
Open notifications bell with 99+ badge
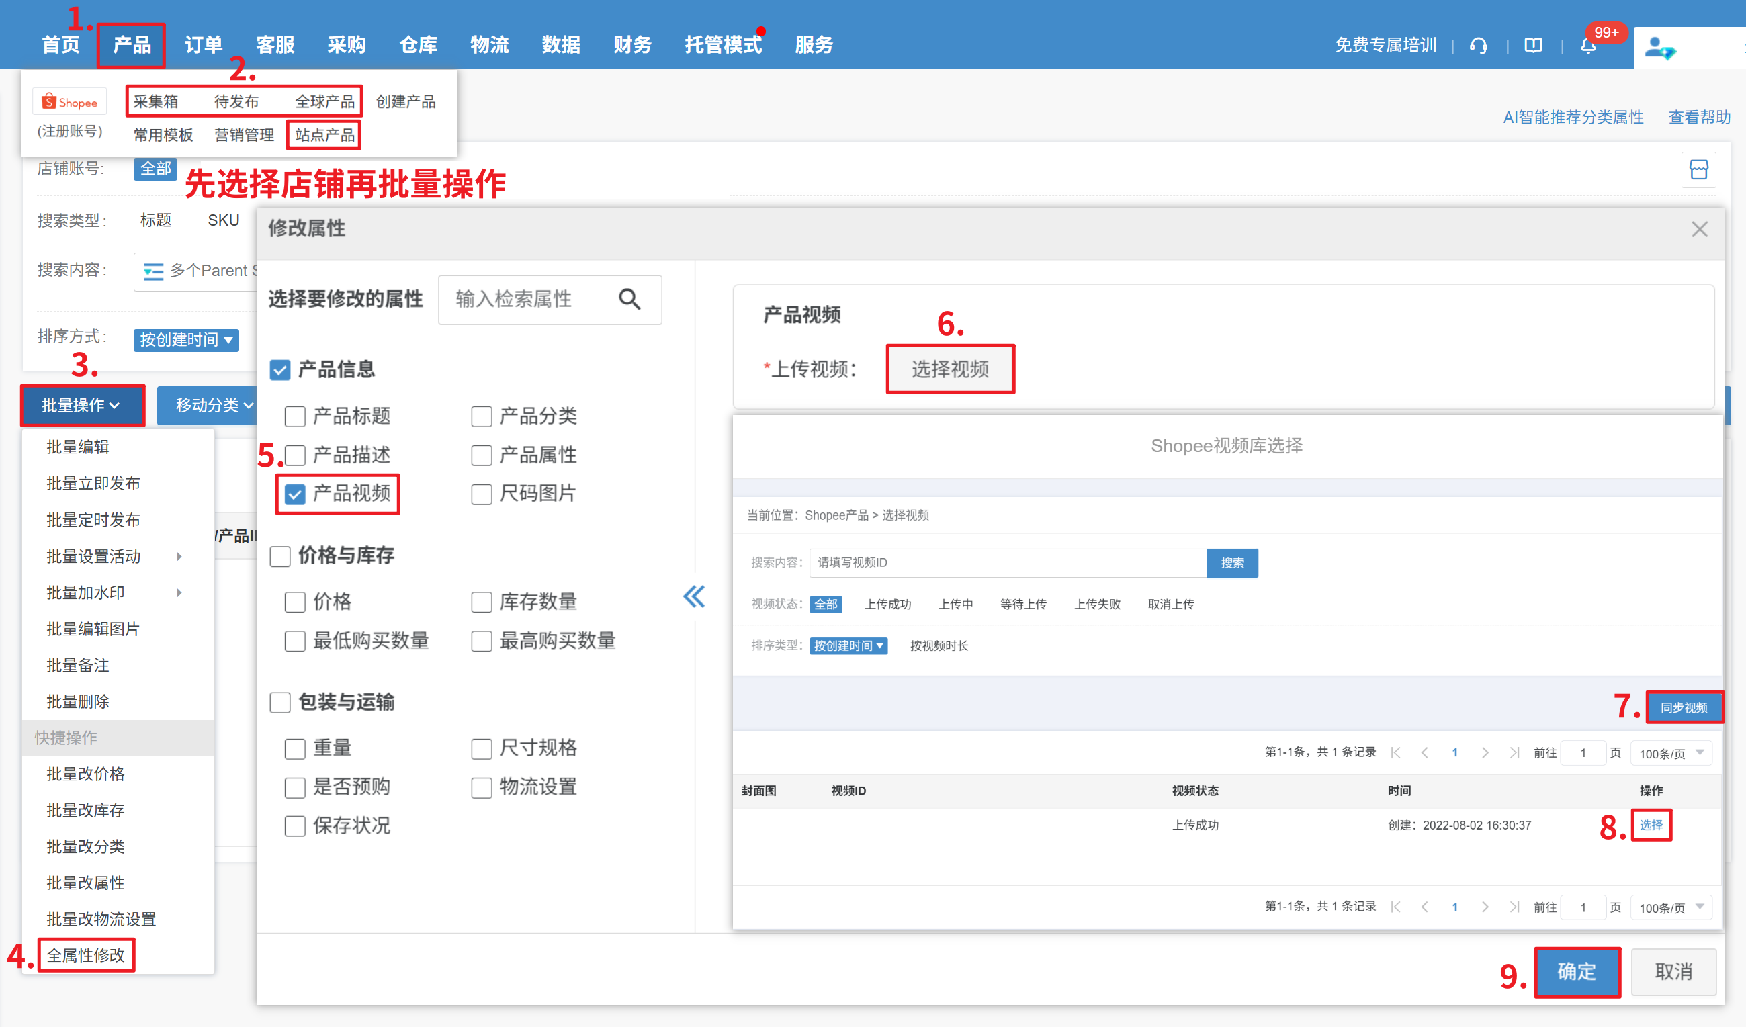(x=1588, y=46)
